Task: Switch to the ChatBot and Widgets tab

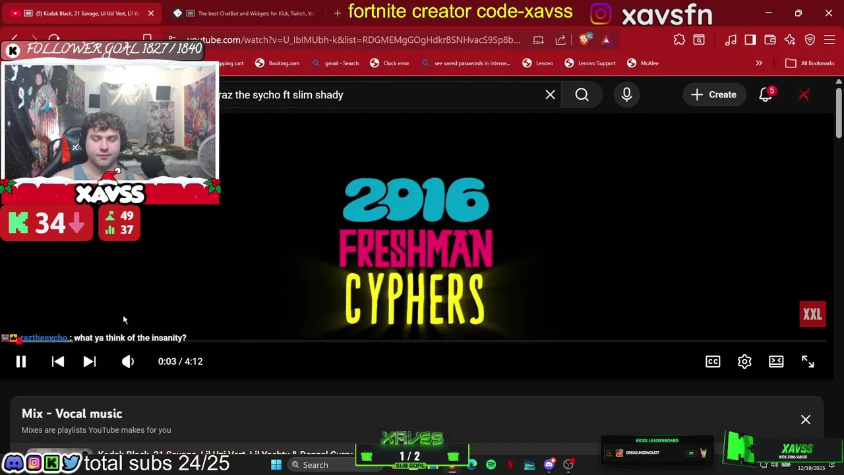Action: (251, 13)
